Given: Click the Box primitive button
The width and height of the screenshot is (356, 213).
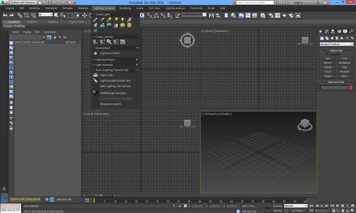Looking at the screenshot, I should coord(328,58).
